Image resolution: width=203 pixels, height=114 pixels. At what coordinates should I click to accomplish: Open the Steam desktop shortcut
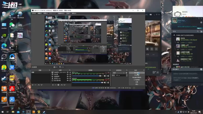[x=4, y=79]
